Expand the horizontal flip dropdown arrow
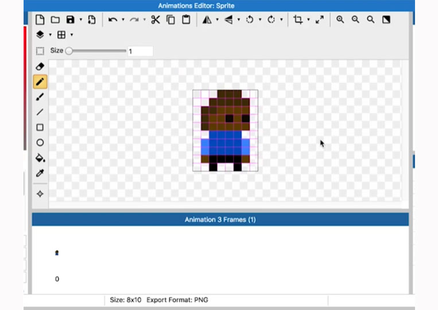The height and width of the screenshot is (310, 438). [x=218, y=20]
